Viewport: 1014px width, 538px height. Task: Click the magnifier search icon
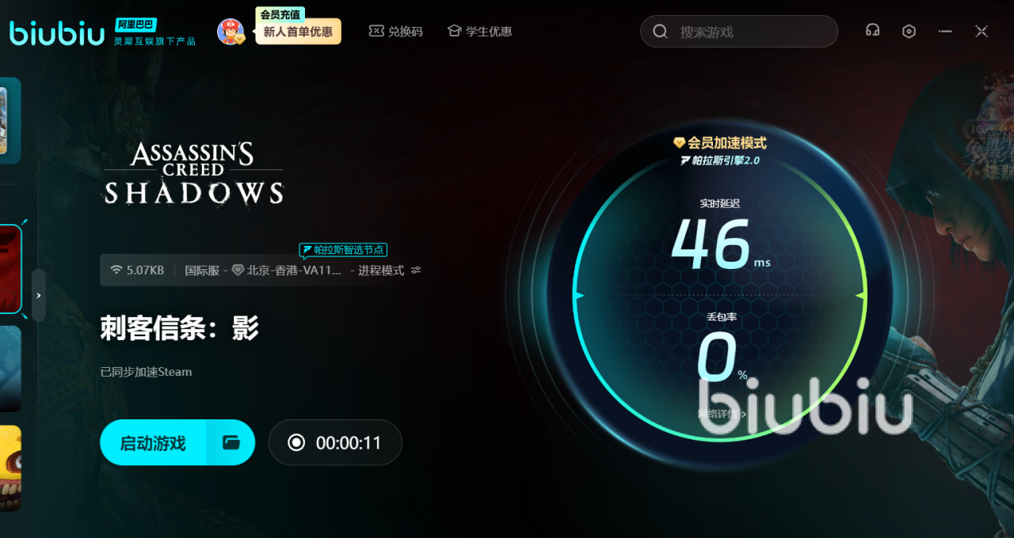pyautogui.click(x=660, y=32)
